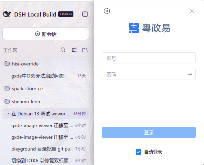
Task: Focus the 密码 password input field
Action: [x=149, y=74]
